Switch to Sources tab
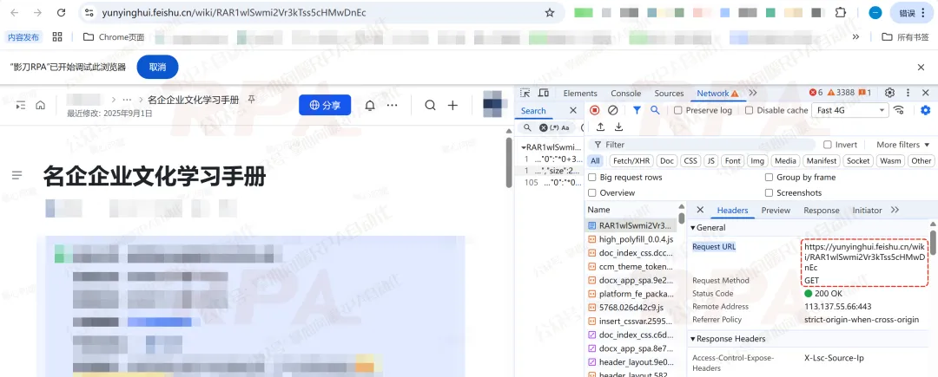Image resolution: width=938 pixels, height=377 pixels. [669, 93]
